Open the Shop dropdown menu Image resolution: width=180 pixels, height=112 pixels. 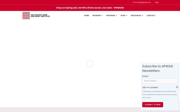tap(124, 15)
